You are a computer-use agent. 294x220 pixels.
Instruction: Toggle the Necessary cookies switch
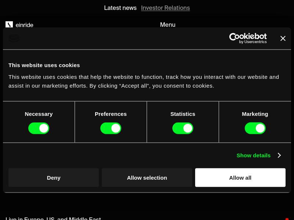[39, 128]
